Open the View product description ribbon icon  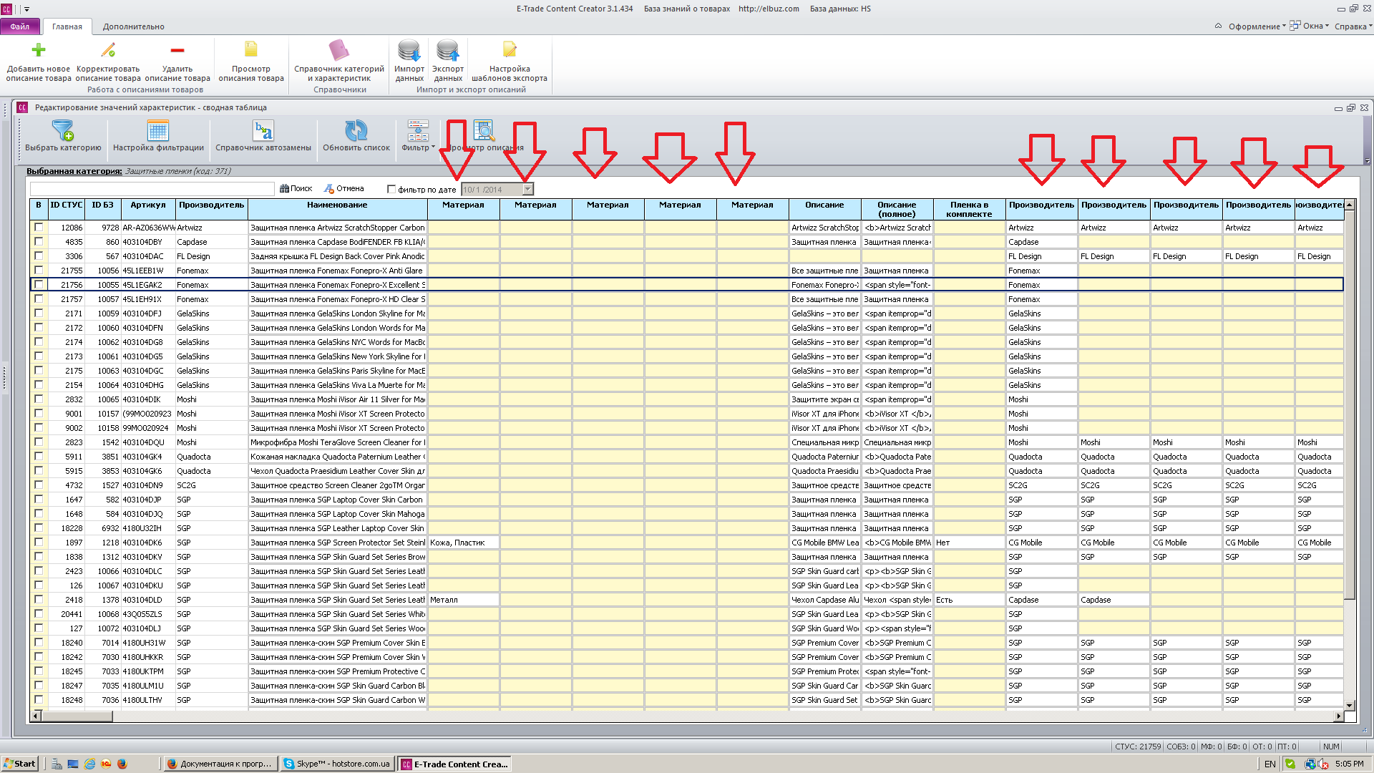(251, 50)
